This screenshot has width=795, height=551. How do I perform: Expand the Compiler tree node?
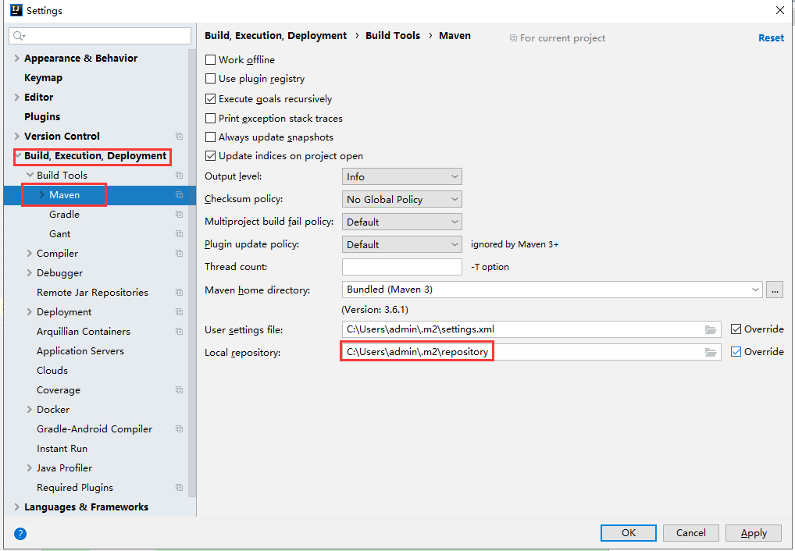[x=29, y=253]
